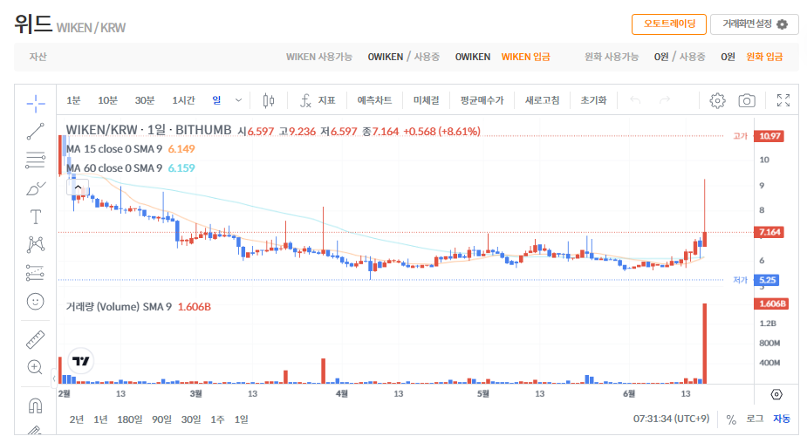The width and height of the screenshot is (807, 443).
Task: Open 오토트레이딩 auto trading
Action: pos(669,24)
